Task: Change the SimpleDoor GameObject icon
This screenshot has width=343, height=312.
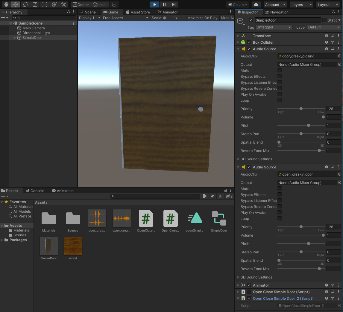Action: coord(241,22)
